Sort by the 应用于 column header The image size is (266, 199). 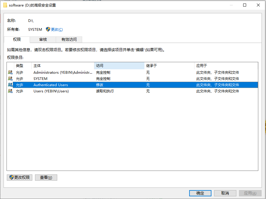point(226,66)
